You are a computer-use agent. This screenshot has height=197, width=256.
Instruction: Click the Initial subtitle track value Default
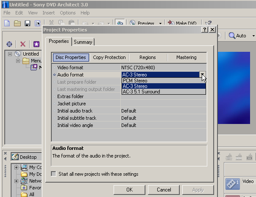pyautogui.click(x=129, y=118)
